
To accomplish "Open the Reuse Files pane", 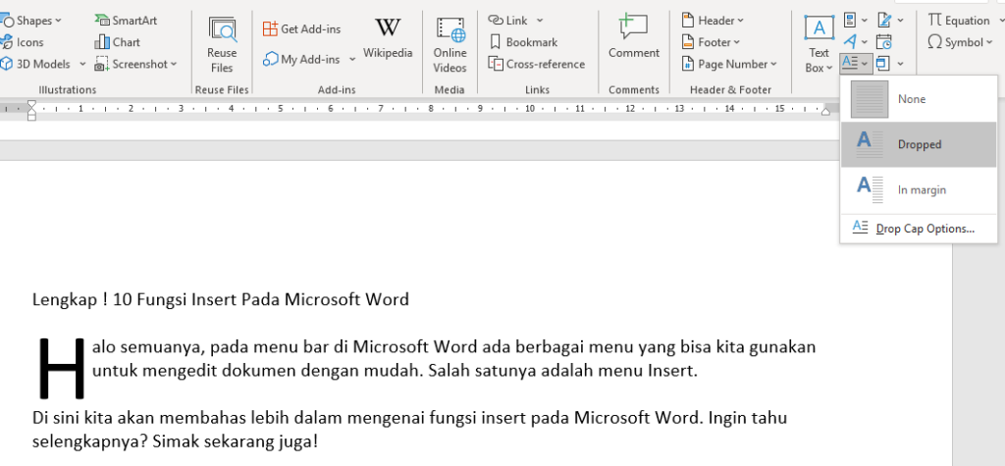I will pos(222,45).
